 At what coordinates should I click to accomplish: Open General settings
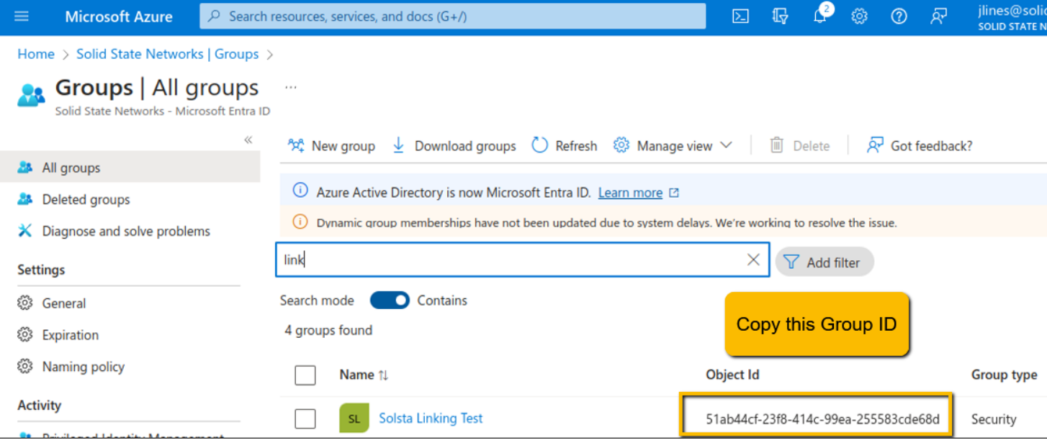(63, 303)
